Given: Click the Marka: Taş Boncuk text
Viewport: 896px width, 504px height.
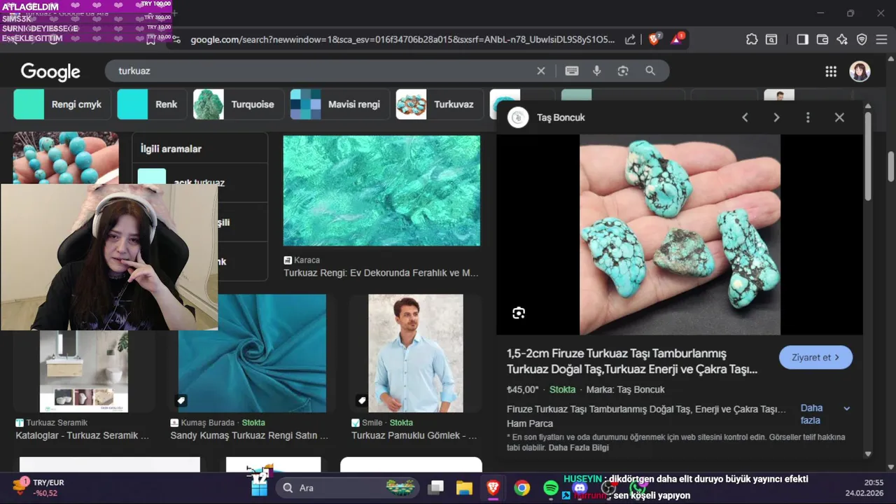Looking at the screenshot, I should coord(626,389).
